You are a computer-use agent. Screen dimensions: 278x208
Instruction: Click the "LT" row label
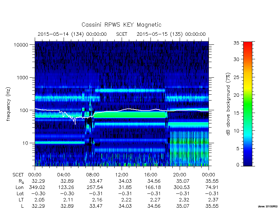(21, 200)
